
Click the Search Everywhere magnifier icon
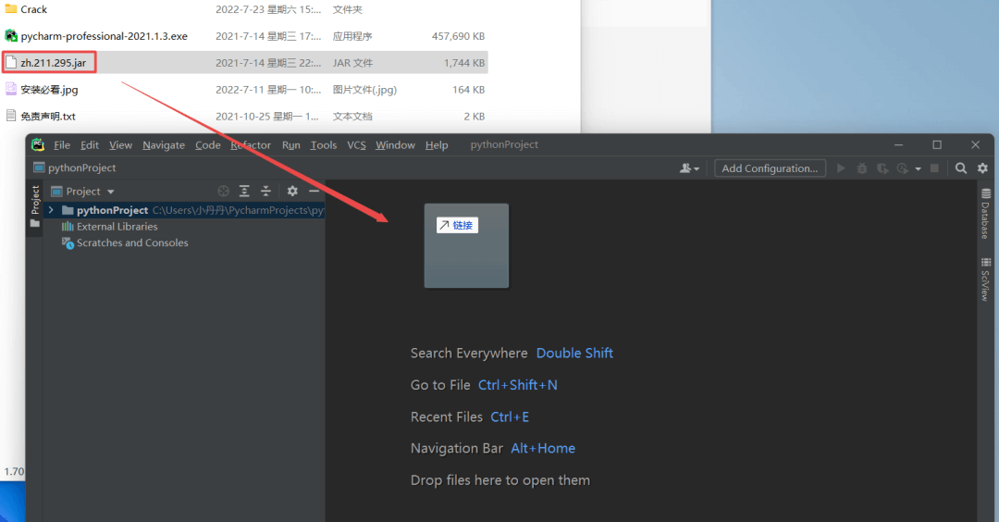point(961,168)
